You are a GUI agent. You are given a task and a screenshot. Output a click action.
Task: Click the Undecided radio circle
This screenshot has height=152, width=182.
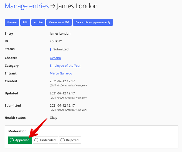pos(36,140)
